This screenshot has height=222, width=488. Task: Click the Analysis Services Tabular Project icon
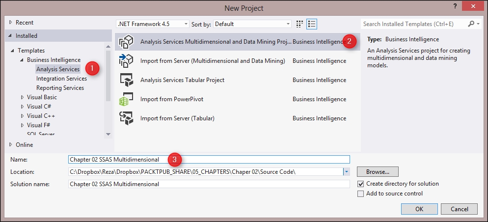[126, 80]
